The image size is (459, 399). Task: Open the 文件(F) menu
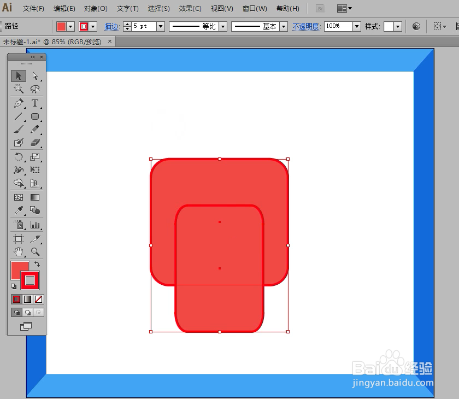pyautogui.click(x=33, y=9)
